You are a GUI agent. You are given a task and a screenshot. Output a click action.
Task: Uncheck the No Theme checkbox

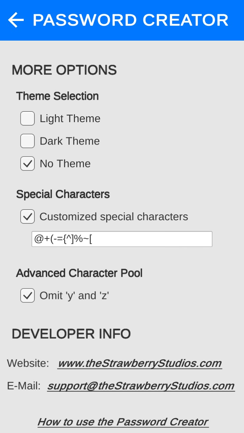27,164
